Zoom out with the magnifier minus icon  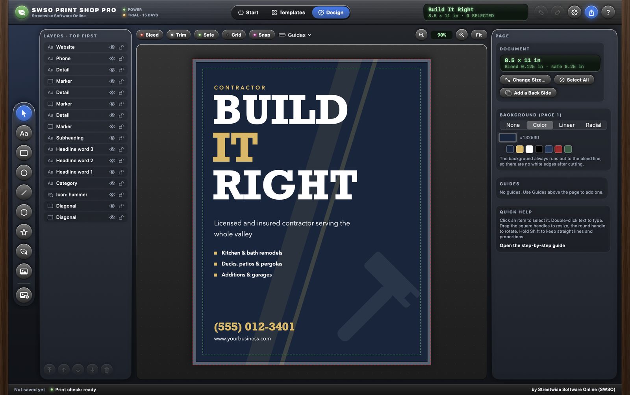tap(421, 35)
